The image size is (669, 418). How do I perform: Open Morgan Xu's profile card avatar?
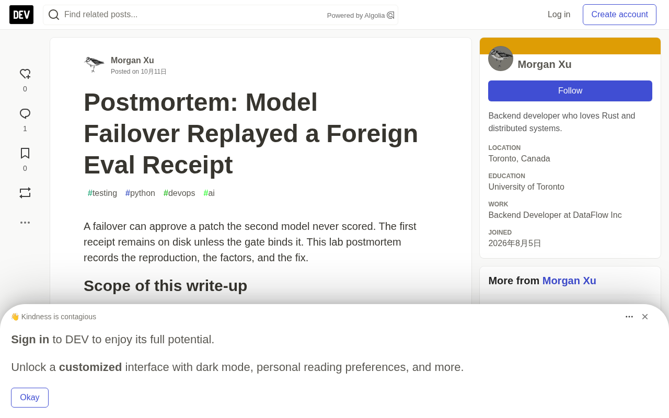(501, 59)
